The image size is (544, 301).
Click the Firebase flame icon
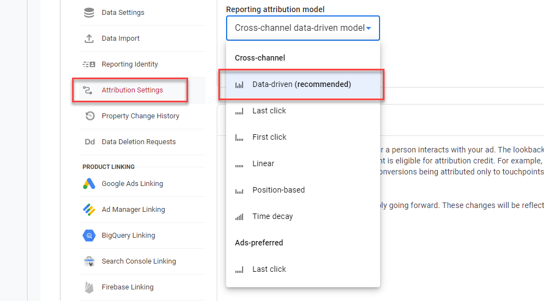coord(89,287)
